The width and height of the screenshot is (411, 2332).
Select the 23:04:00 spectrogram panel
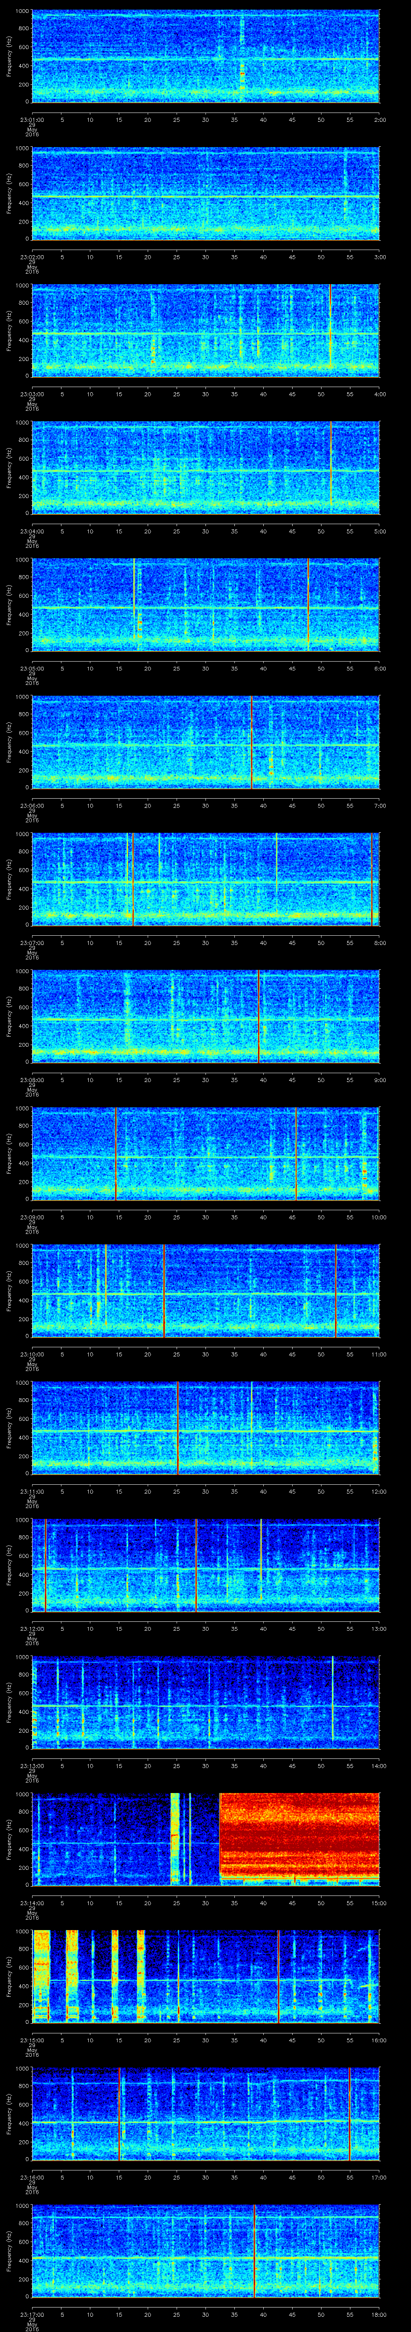(x=206, y=468)
